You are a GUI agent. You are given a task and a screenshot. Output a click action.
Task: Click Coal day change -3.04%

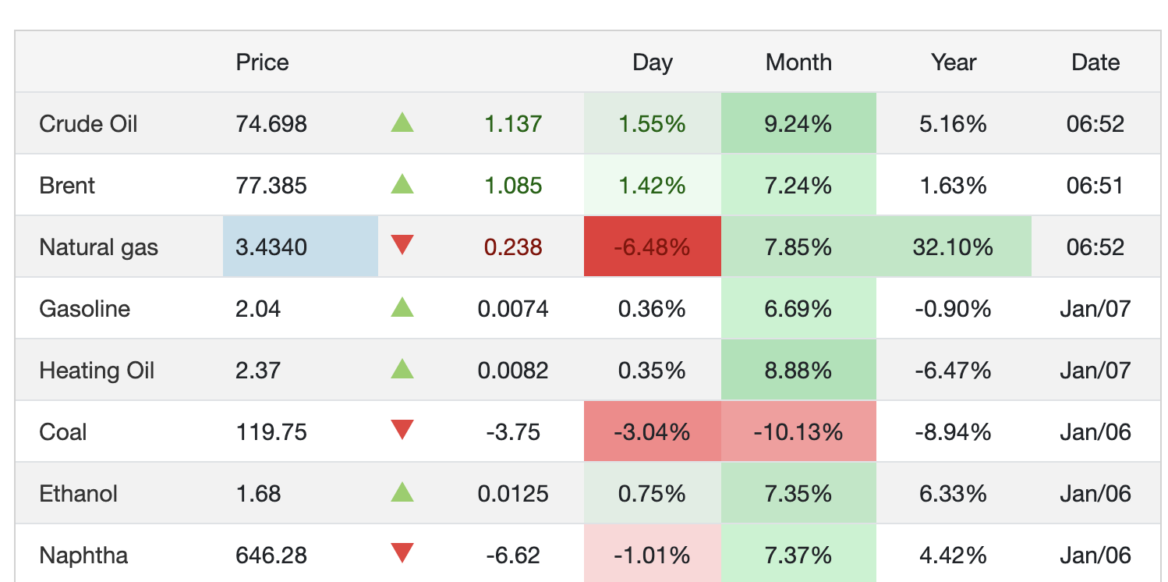click(652, 432)
